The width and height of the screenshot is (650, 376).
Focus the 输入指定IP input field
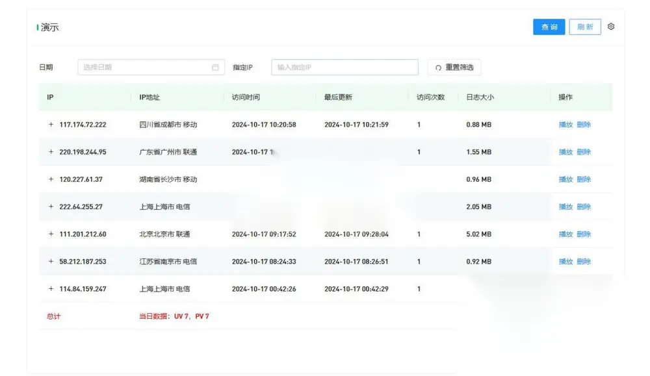pos(344,67)
